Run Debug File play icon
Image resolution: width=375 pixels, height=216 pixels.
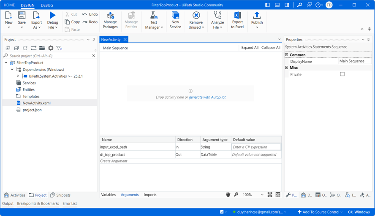[52, 15]
